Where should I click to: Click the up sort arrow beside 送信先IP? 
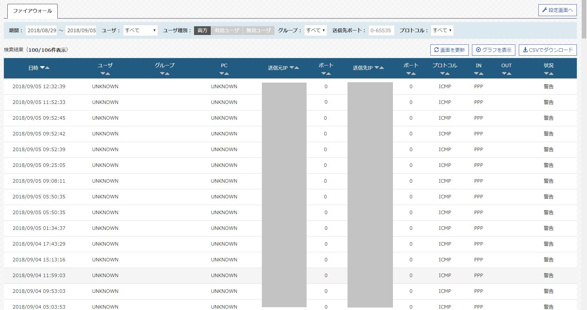381,68
